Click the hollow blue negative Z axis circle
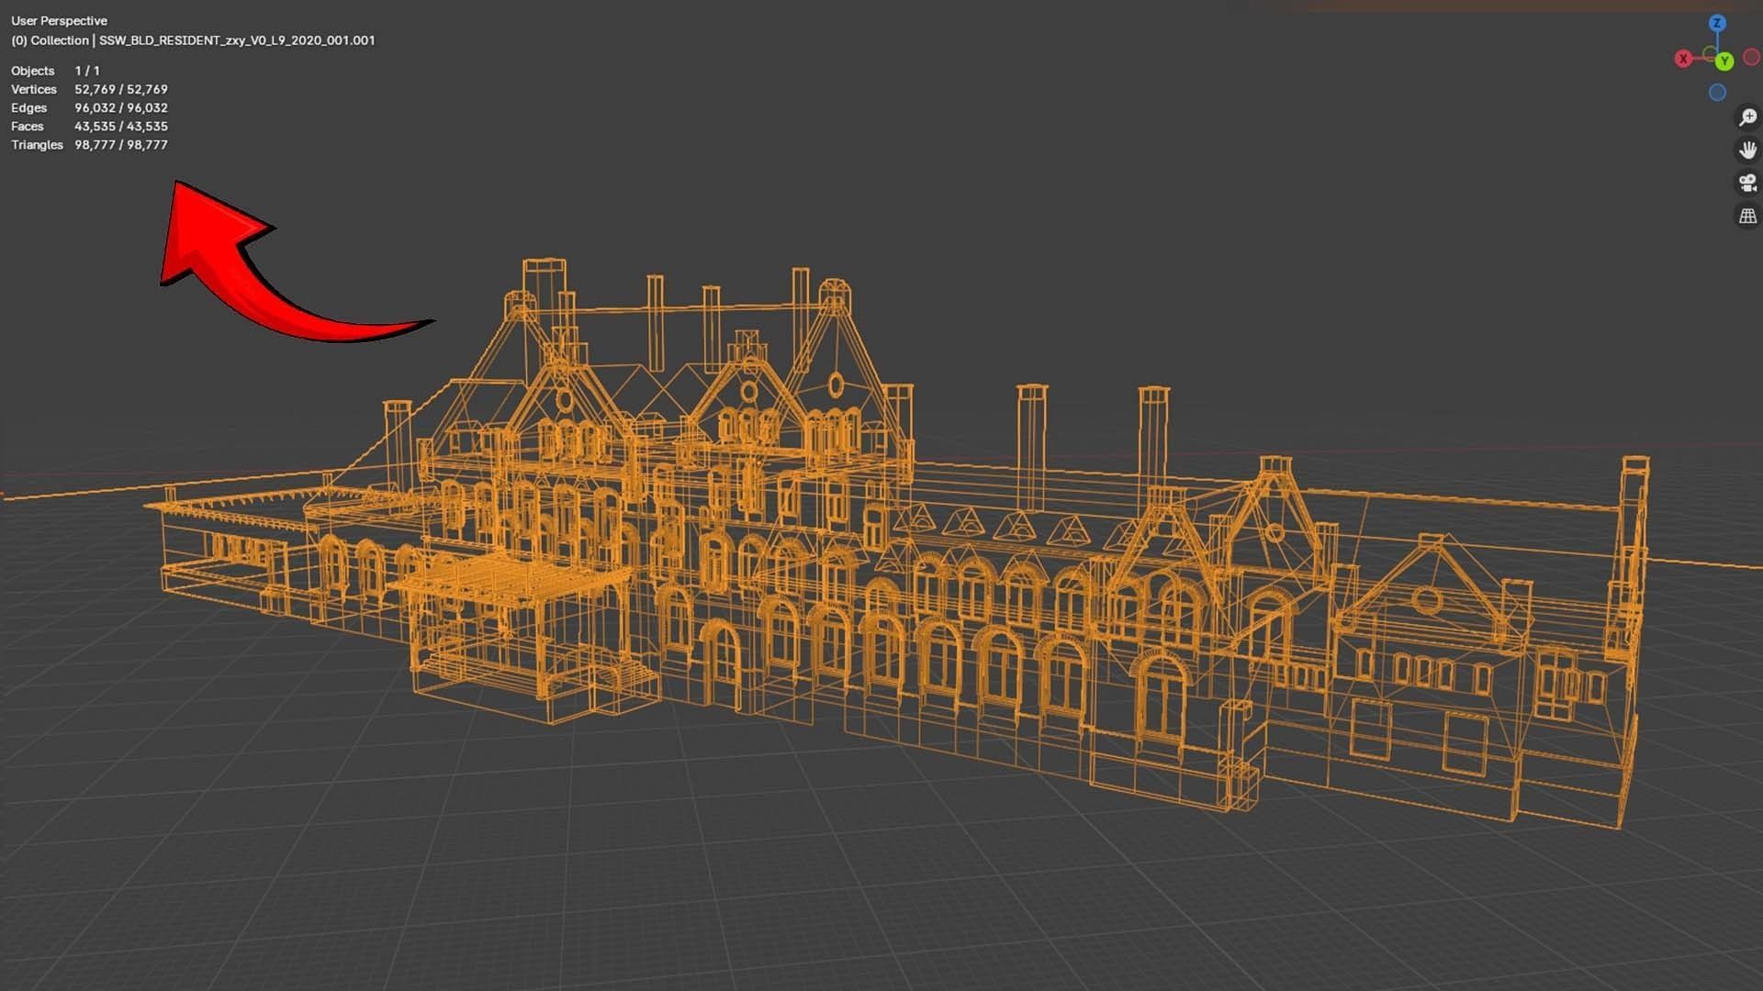Screen dimensions: 1763x991 (x=1717, y=93)
